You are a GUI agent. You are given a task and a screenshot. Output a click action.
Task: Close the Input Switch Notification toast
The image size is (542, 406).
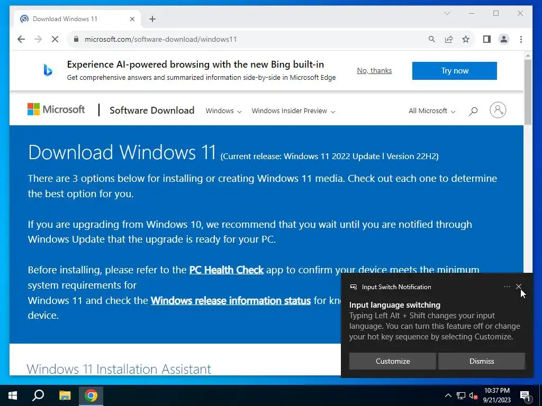point(519,287)
